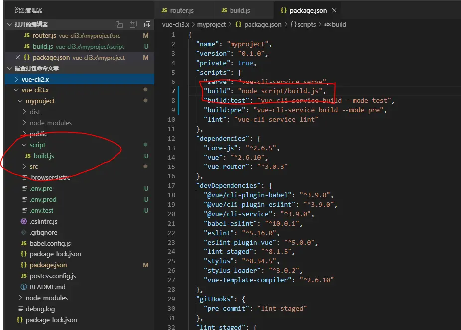Click the "dependencies" key
Viewport: 461px width, 330px height.
coord(223,139)
